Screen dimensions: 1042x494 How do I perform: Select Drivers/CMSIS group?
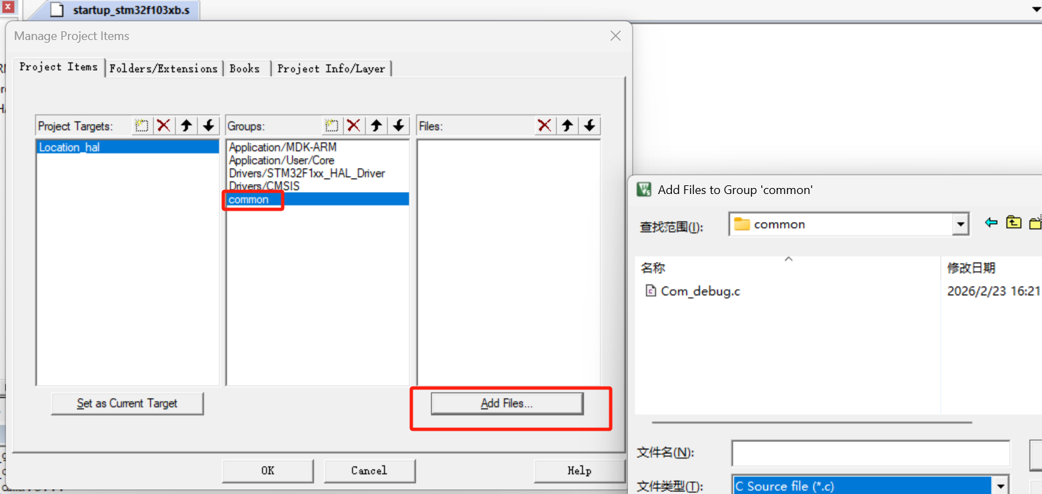point(264,186)
